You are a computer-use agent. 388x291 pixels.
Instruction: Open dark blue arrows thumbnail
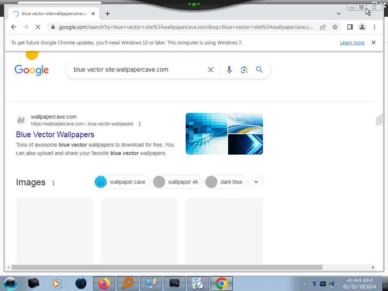[246, 144]
